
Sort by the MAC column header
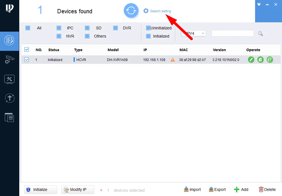click(x=184, y=50)
